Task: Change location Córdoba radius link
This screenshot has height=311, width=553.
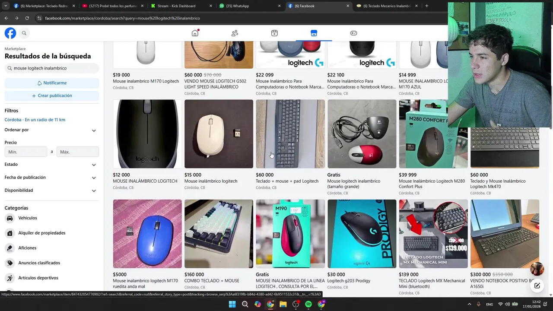Action: [x=35, y=120]
